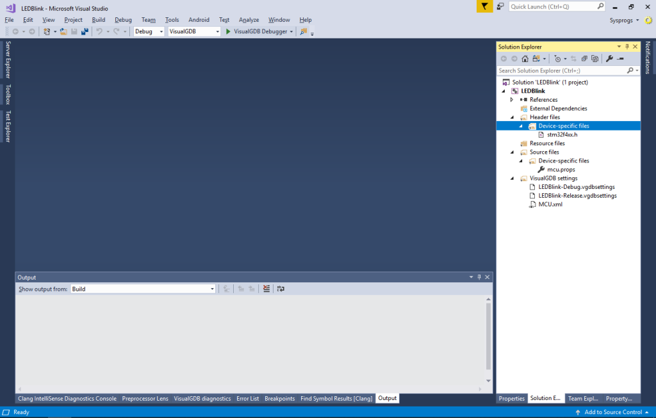This screenshot has height=418, width=656.
Task: Open the 'Show output from' Build dropdown
Action: [212, 288]
